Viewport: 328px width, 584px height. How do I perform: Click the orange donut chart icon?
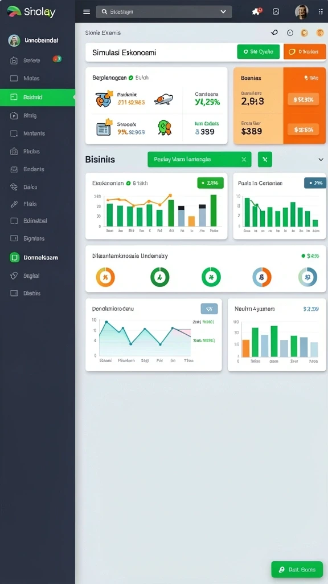tap(105, 277)
